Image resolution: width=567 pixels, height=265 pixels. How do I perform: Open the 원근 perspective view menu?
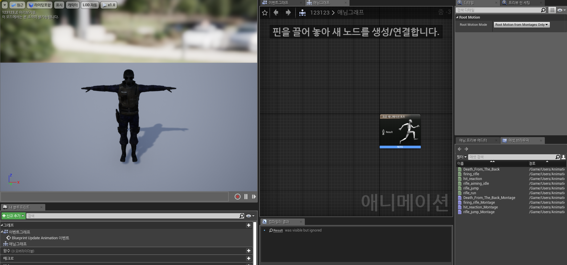coord(17,5)
